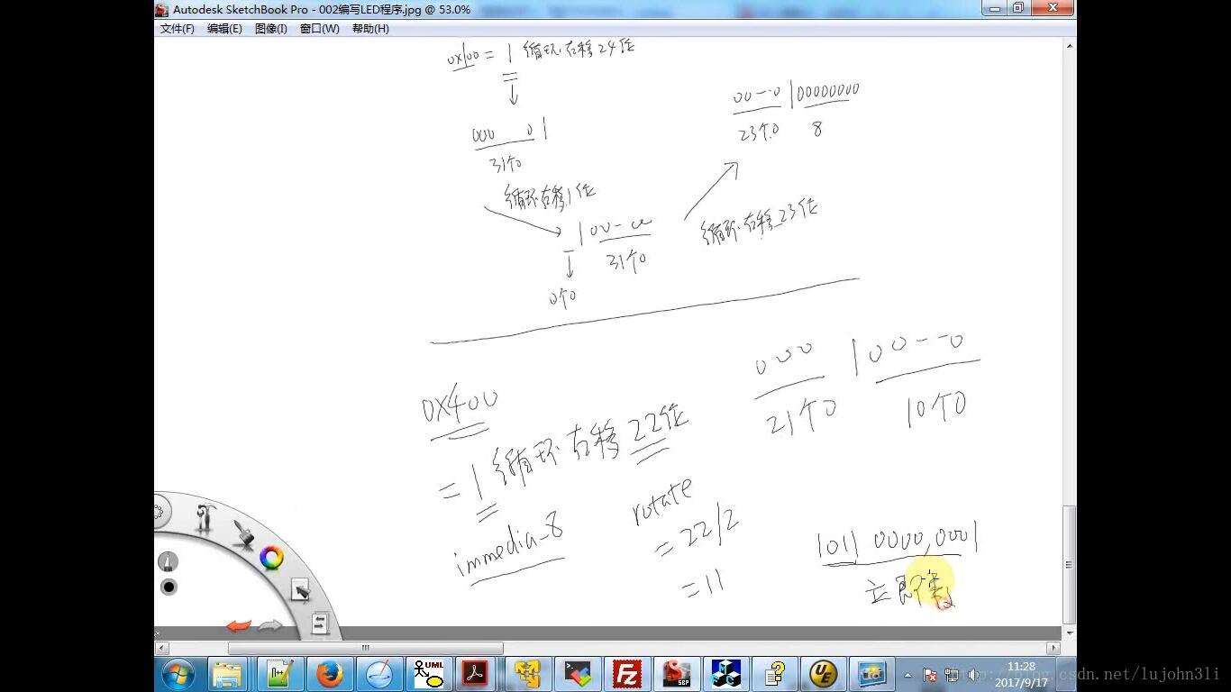Switch to SketchBook Pro taskbar icon
The image size is (1231, 692).
[676, 674]
